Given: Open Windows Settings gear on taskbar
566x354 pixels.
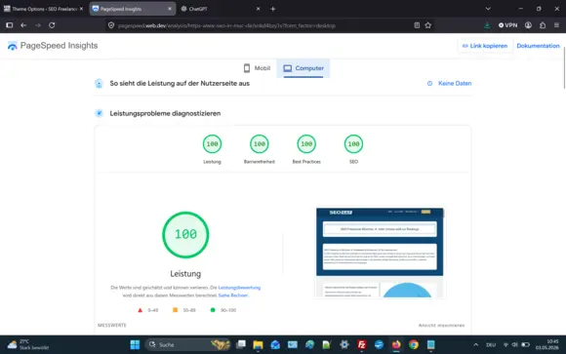Looking at the screenshot, I should (344, 344).
